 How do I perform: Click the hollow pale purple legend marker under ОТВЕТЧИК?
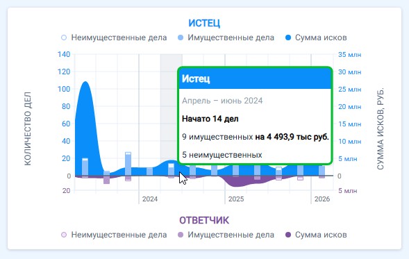[x=64, y=235]
